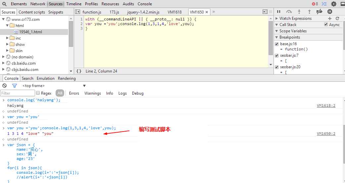Image resolution: width=345 pixels, height=183 pixels.
Task: Open the error count indicator
Action: (x=315, y=4)
